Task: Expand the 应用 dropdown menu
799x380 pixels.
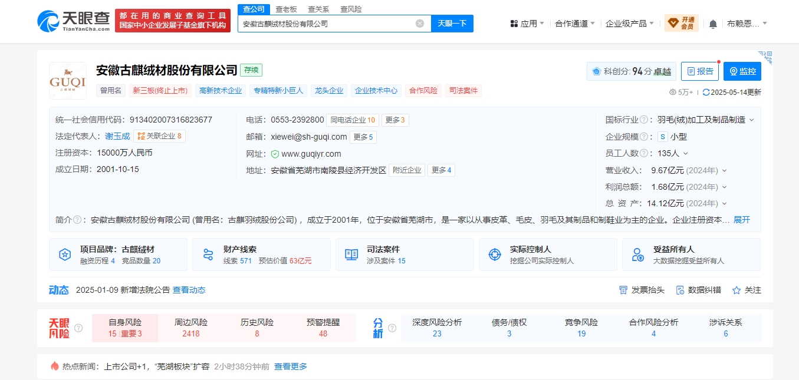Action: click(x=528, y=24)
